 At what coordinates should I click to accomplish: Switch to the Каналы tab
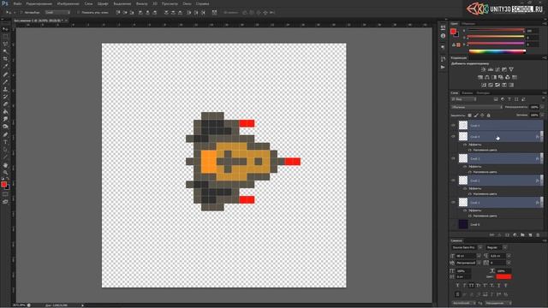[x=468, y=93]
